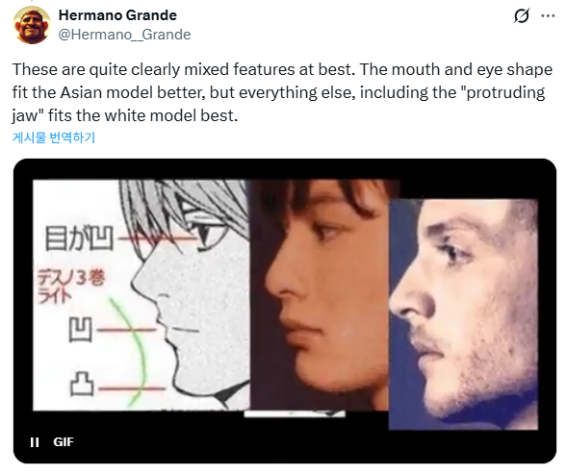Click the tweet text starting 'These are quite'
The height and width of the screenshot is (475, 566).
coord(282,92)
